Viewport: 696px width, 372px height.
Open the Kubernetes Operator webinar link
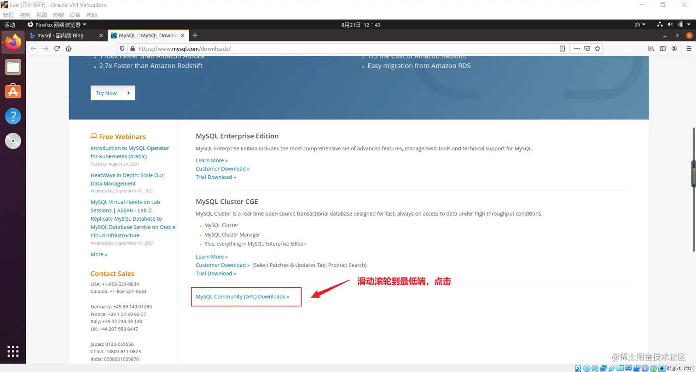[130, 152]
